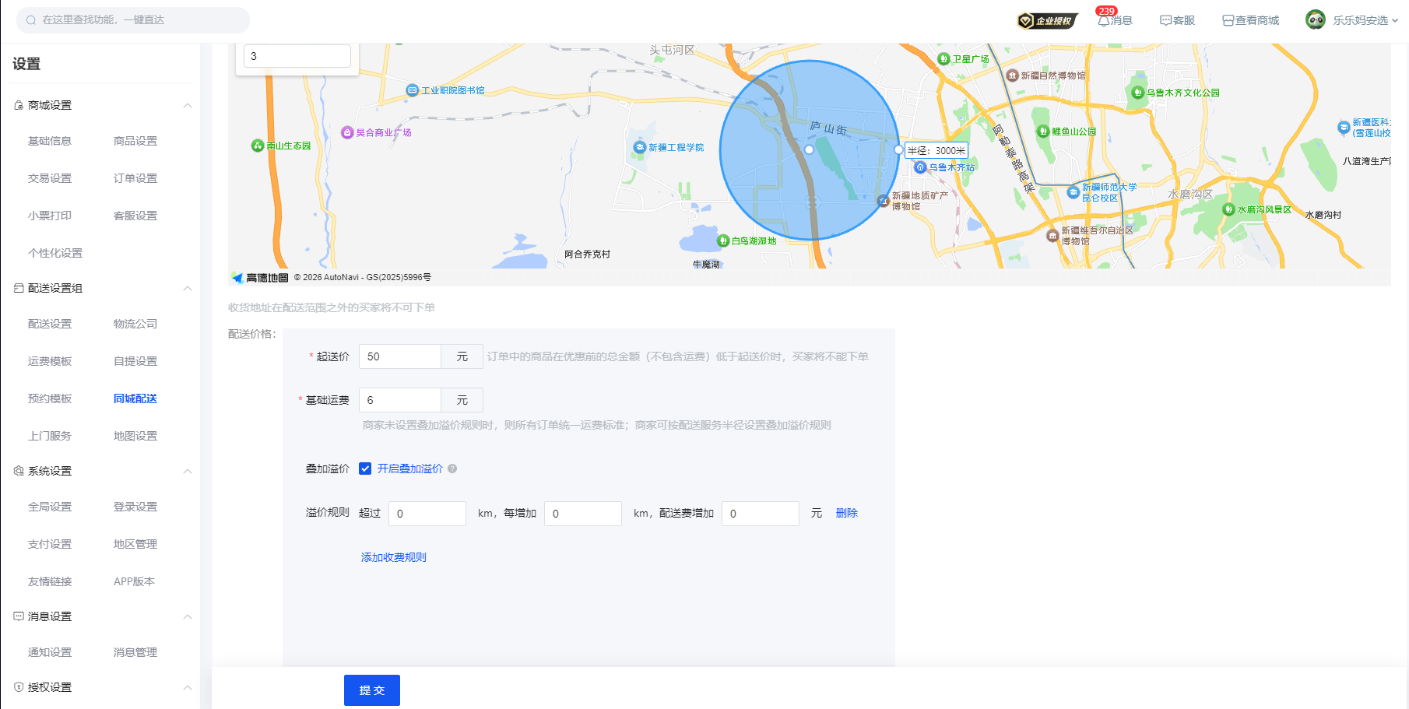Click the view store icon
This screenshot has width=1409, height=709.
1228,21
